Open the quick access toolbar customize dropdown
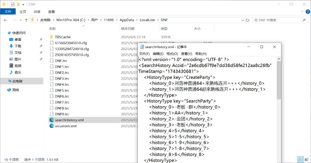The height and width of the screenshot is (163, 311). [x=23, y=4]
